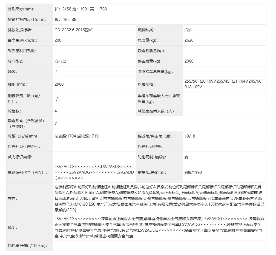Select the GB18352.6-2016国VI value
The image size is (276, 255).
[x=74, y=30]
